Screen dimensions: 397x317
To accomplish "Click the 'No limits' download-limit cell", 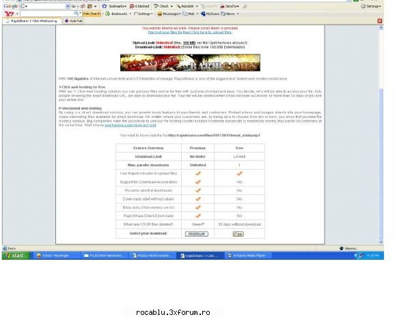I will click(197, 157).
